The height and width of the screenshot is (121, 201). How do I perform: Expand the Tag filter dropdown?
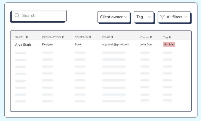point(144,17)
